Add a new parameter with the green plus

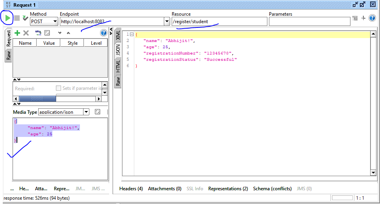(17, 33)
